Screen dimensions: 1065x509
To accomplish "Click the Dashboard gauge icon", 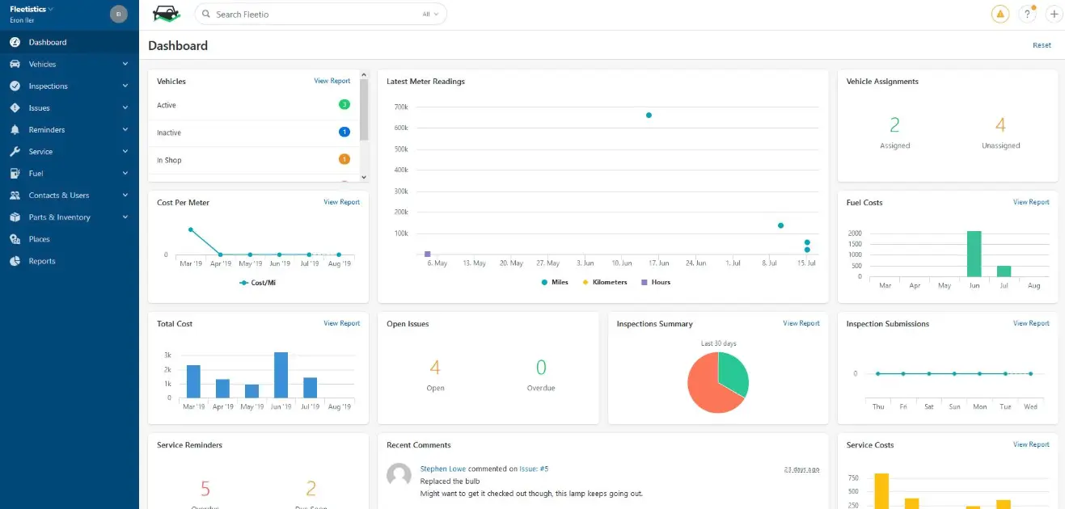I will click(15, 42).
